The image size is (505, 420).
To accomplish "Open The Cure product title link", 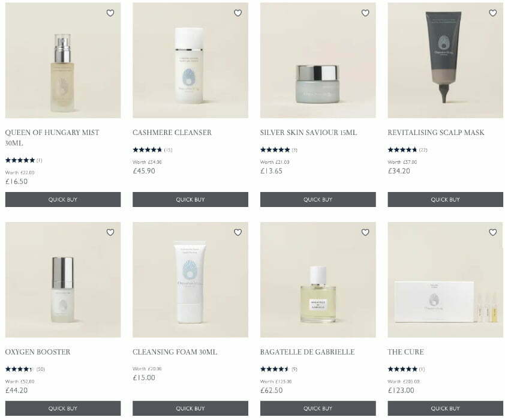I will pyautogui.click(x=405, y=352).
